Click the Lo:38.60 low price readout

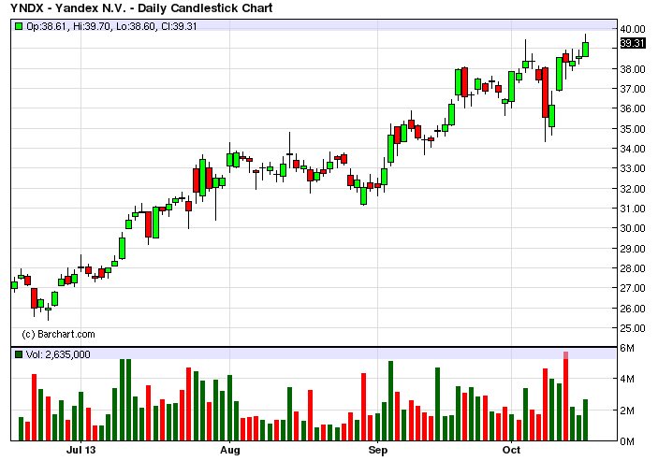point(136,26)
